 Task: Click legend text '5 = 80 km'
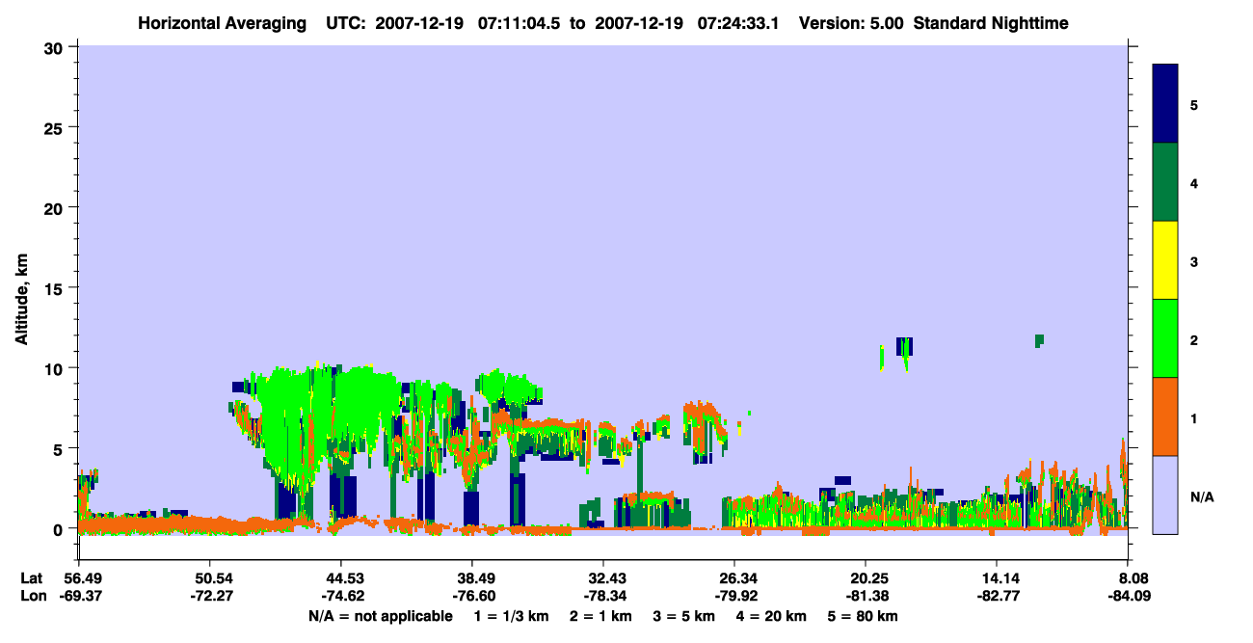[865, 616]
